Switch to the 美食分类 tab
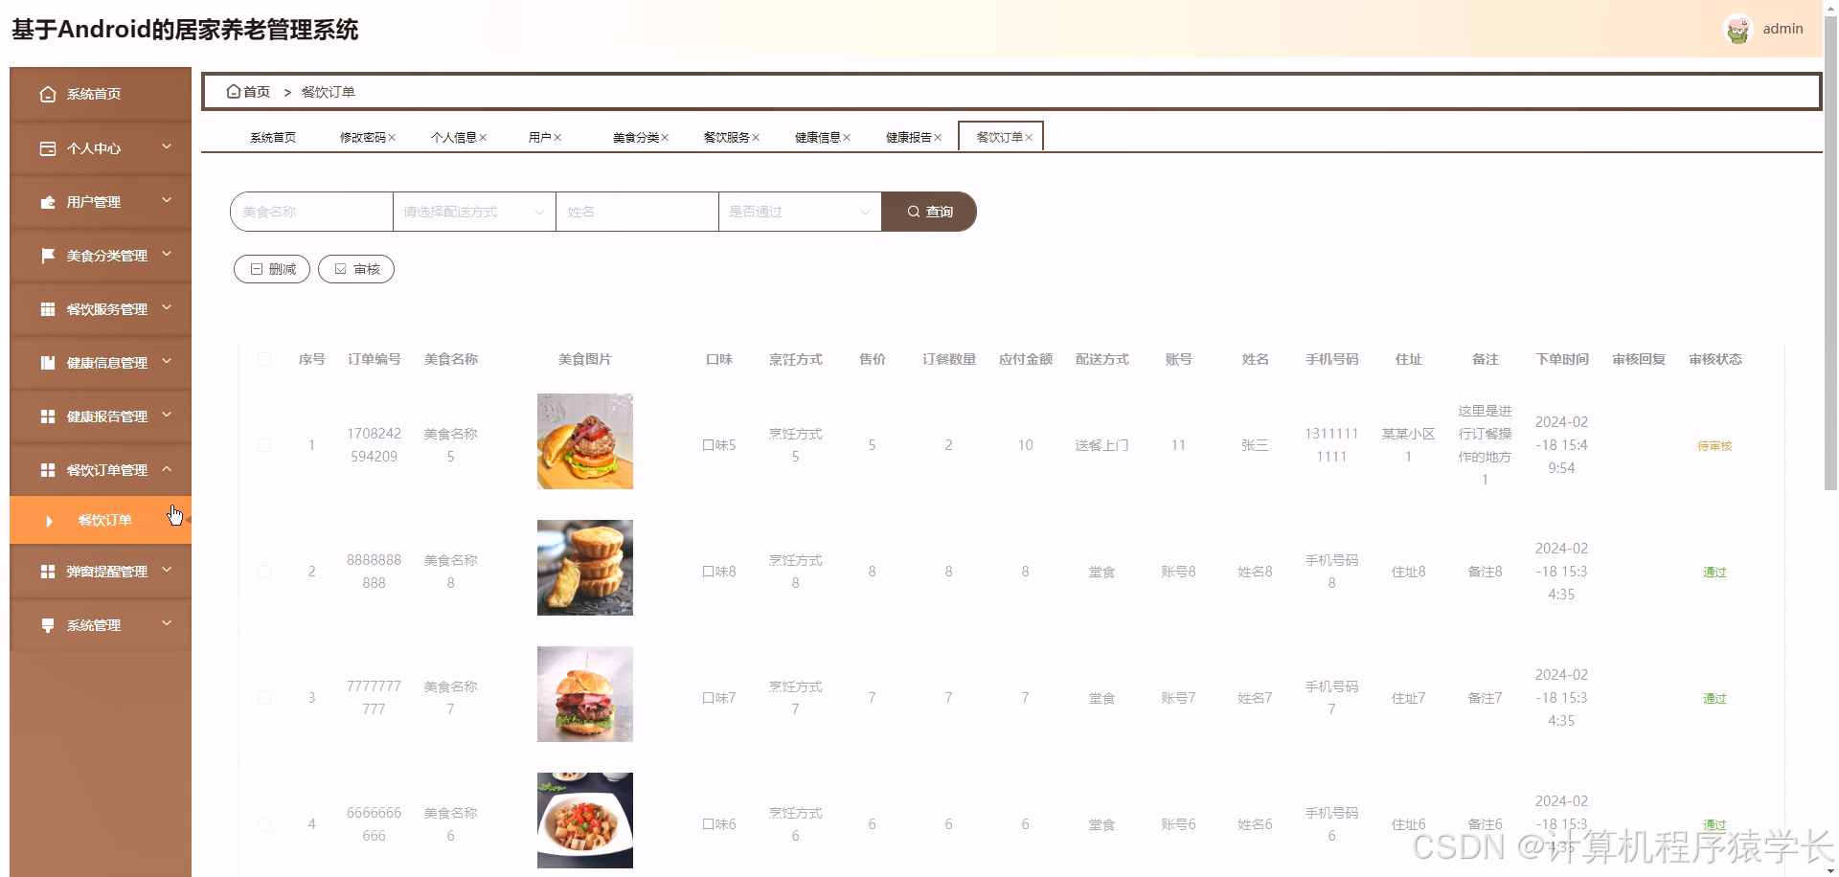 point(636,138)
